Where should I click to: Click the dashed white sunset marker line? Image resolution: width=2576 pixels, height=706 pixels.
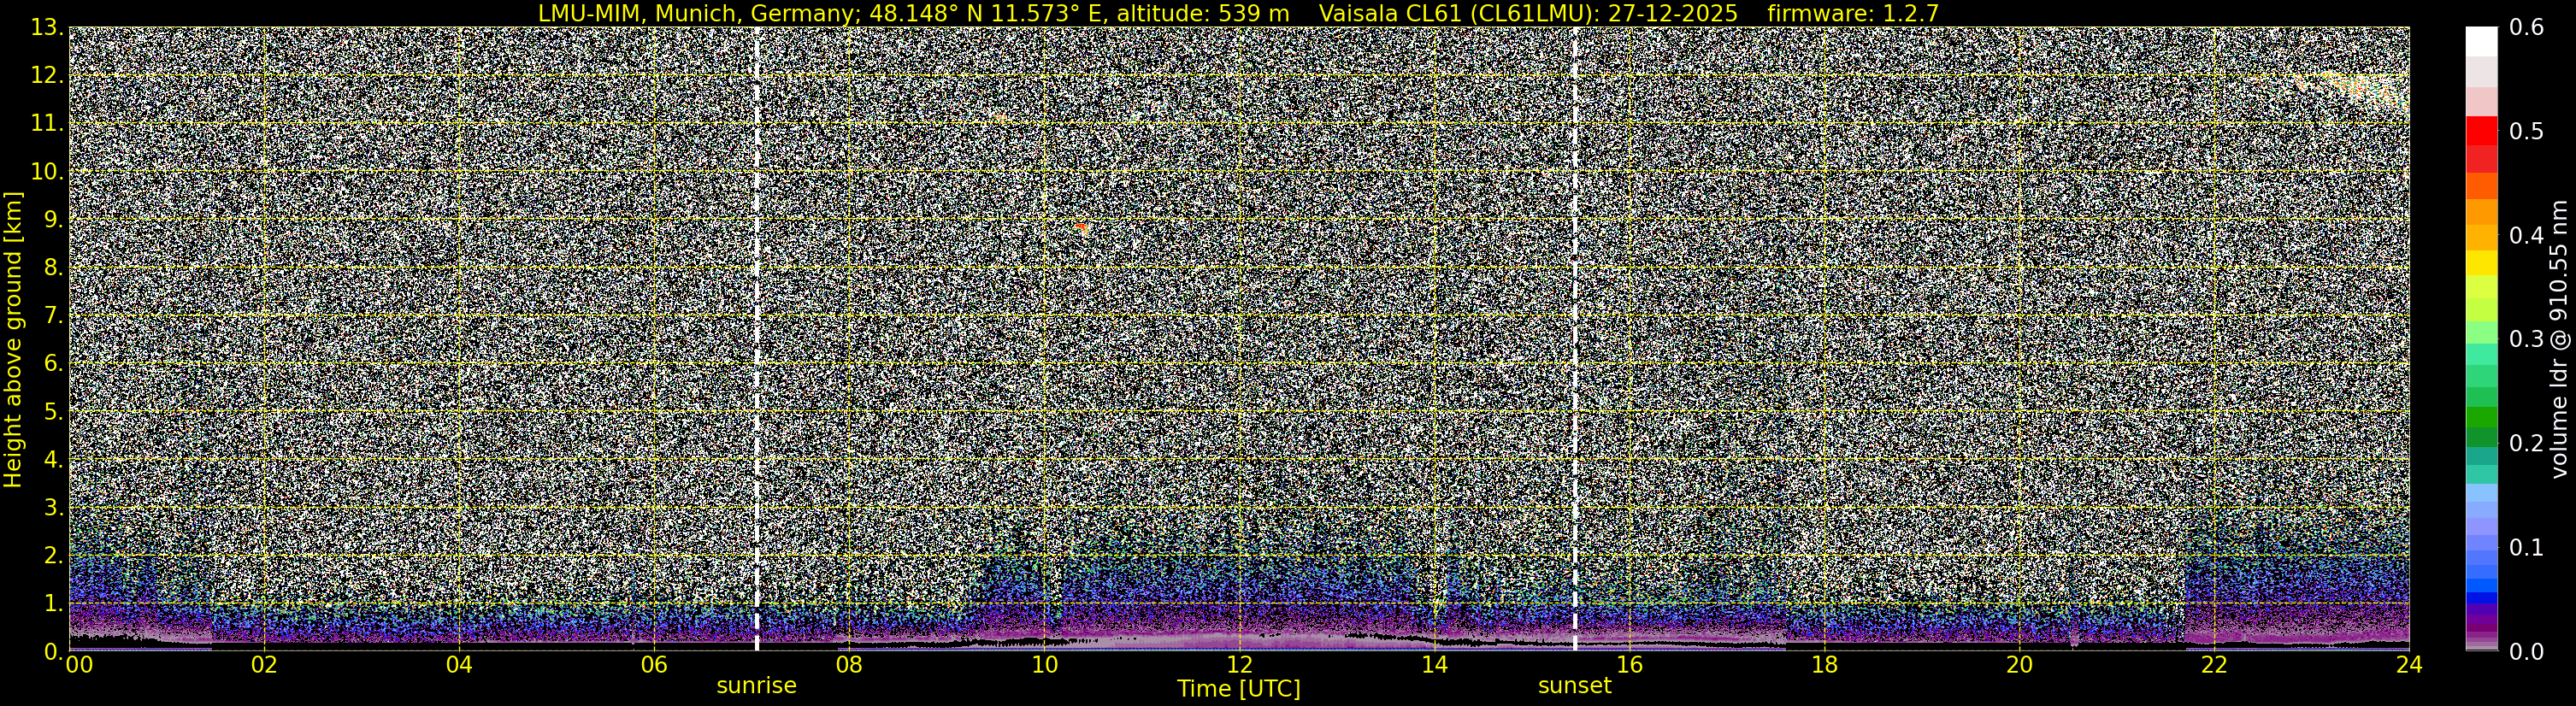tap(1575, 340)
